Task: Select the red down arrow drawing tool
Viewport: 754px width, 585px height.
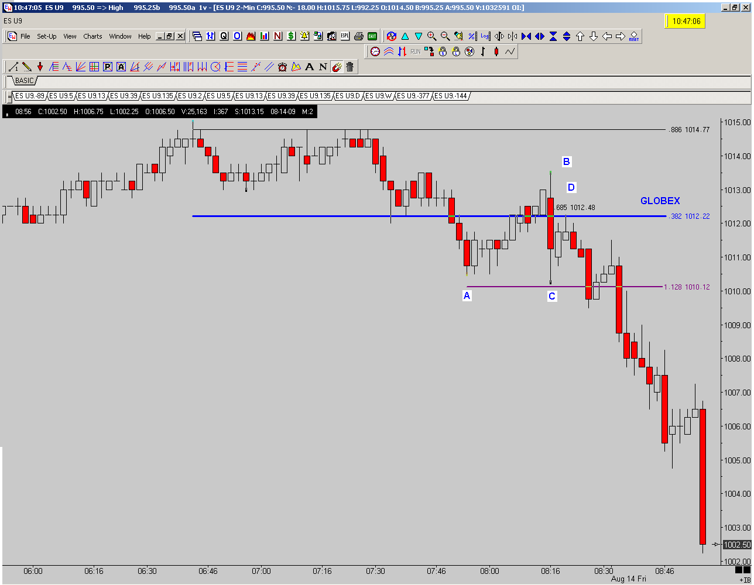Action: pyautogui.click(x=40, y=67)
